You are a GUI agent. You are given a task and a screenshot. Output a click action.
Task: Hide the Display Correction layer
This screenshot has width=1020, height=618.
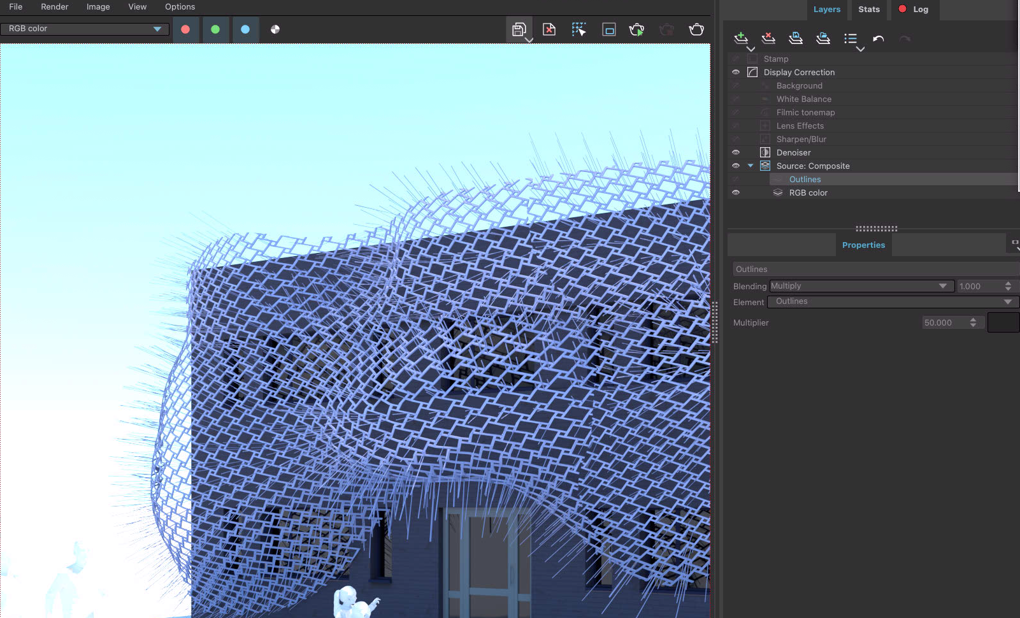pos(736,72)
